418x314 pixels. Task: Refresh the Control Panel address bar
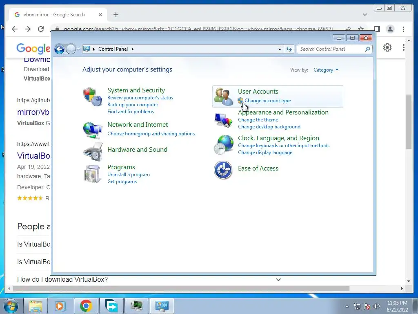(289, 49)
